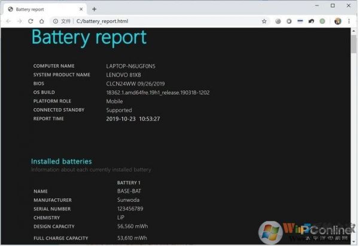Click platform role value Mobile
The height and width of the screenshot is (246, 359).
[x=114, y=101]
